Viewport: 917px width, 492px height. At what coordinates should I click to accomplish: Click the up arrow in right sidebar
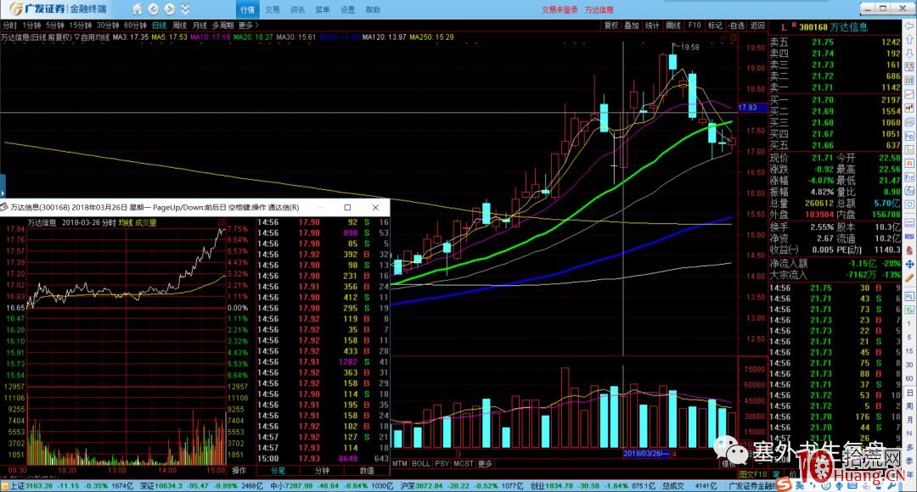[910, 41]
